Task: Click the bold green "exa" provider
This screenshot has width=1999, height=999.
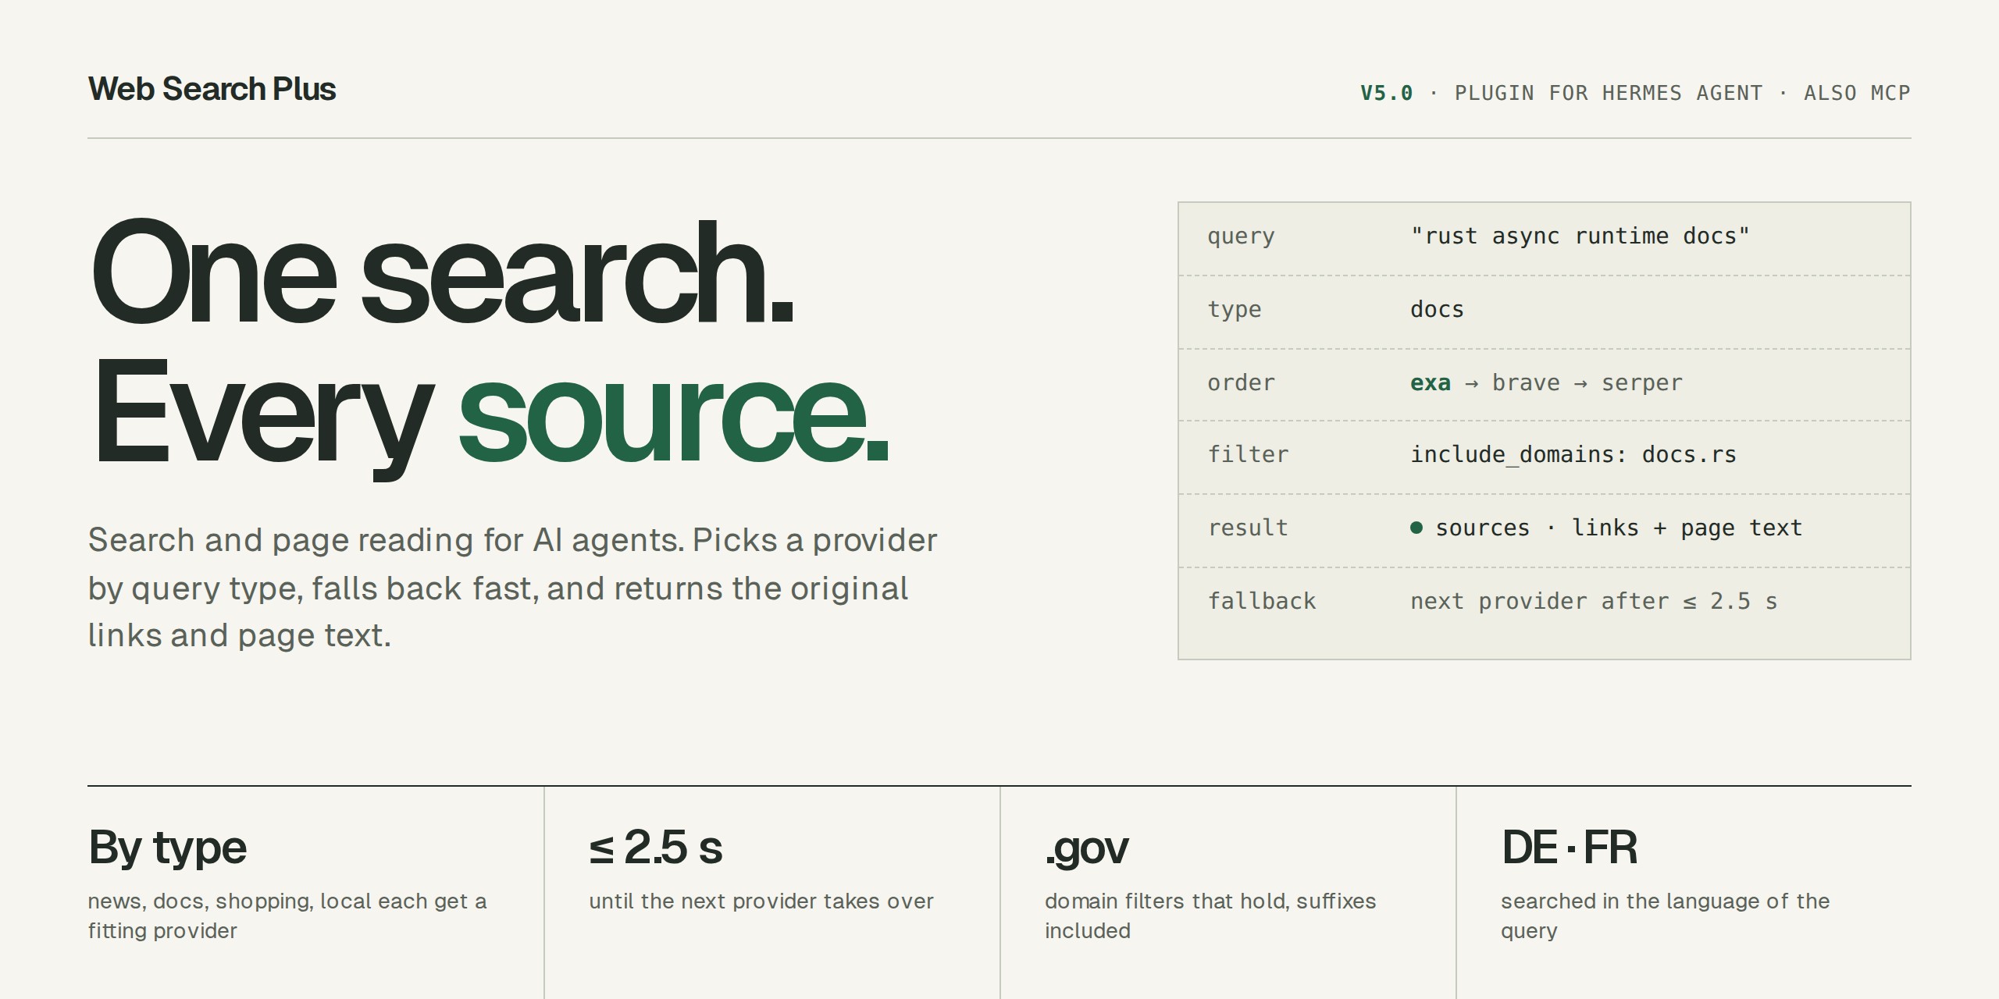Action: click(1431, 382)
